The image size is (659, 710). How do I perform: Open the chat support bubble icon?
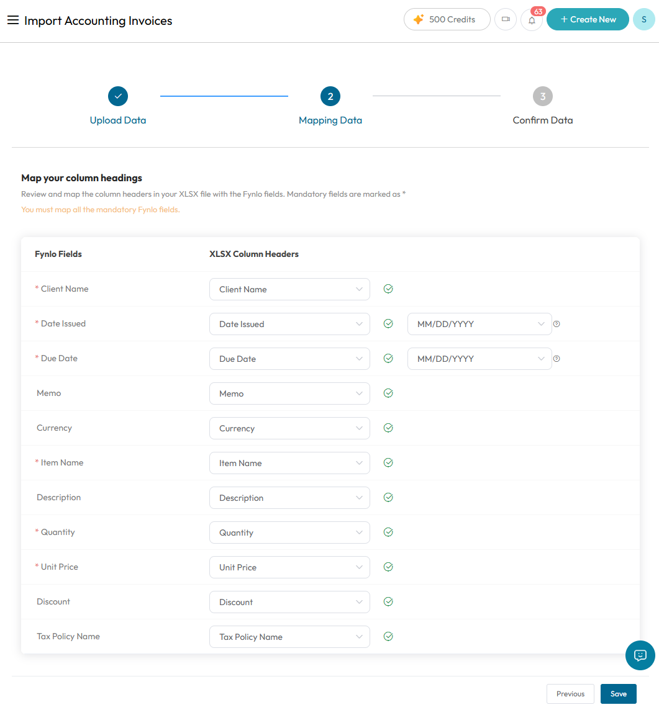click(640, 655)
